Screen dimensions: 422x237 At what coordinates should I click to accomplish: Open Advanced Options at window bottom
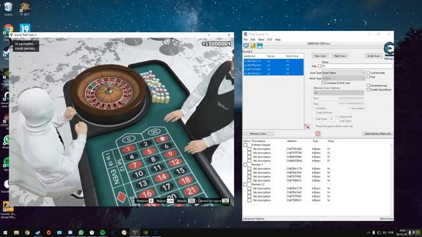[x=253, y=219]
